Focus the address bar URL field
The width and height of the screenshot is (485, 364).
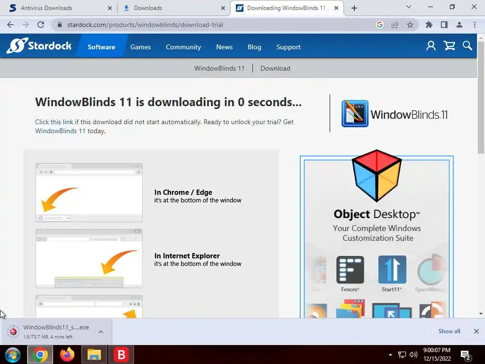click(x=214, y=25)
